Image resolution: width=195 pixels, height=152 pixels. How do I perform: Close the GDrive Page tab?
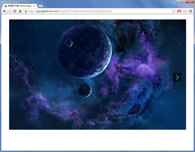click(34, 6)
